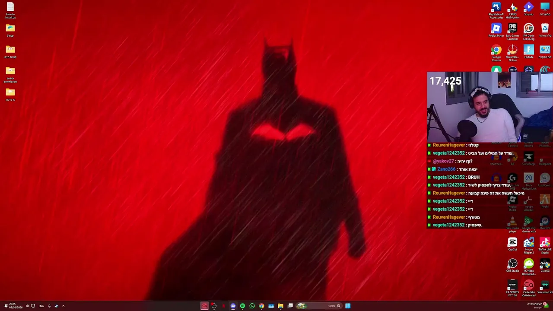
Task: Launch the TikTok LIVE Studio shortcut
Action: pyautogui.click(x=545, y=245)
